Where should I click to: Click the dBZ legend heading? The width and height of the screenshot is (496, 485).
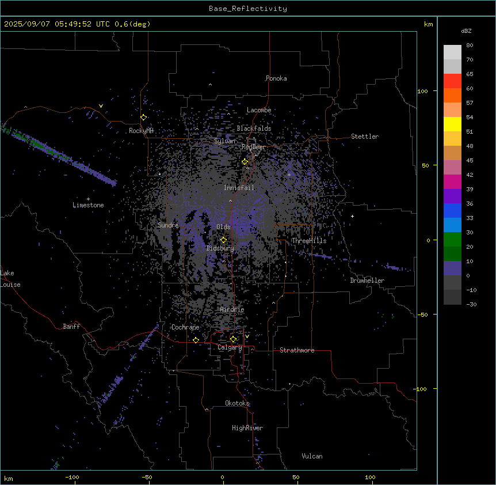click(x=466, y=31)
